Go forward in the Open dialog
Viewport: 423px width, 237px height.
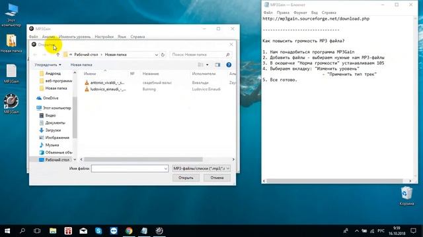click(44, 55)
